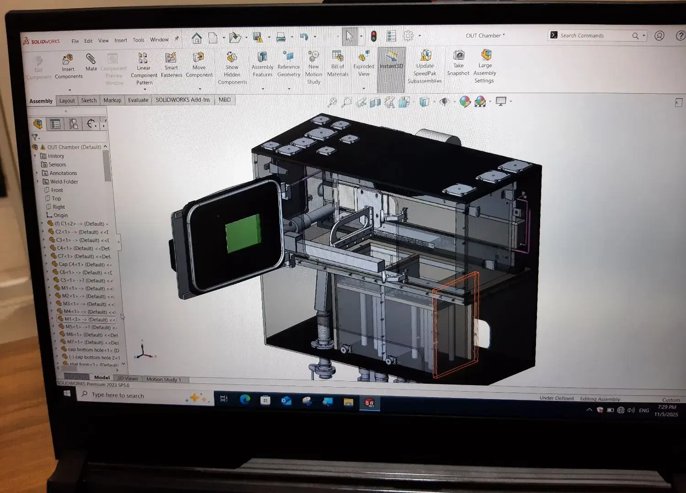686x493 pixels.
Task: Expand the History tree node
Action: [36, 156]
